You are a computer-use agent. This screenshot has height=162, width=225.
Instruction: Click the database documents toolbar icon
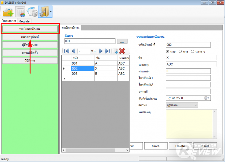[32, 12]
